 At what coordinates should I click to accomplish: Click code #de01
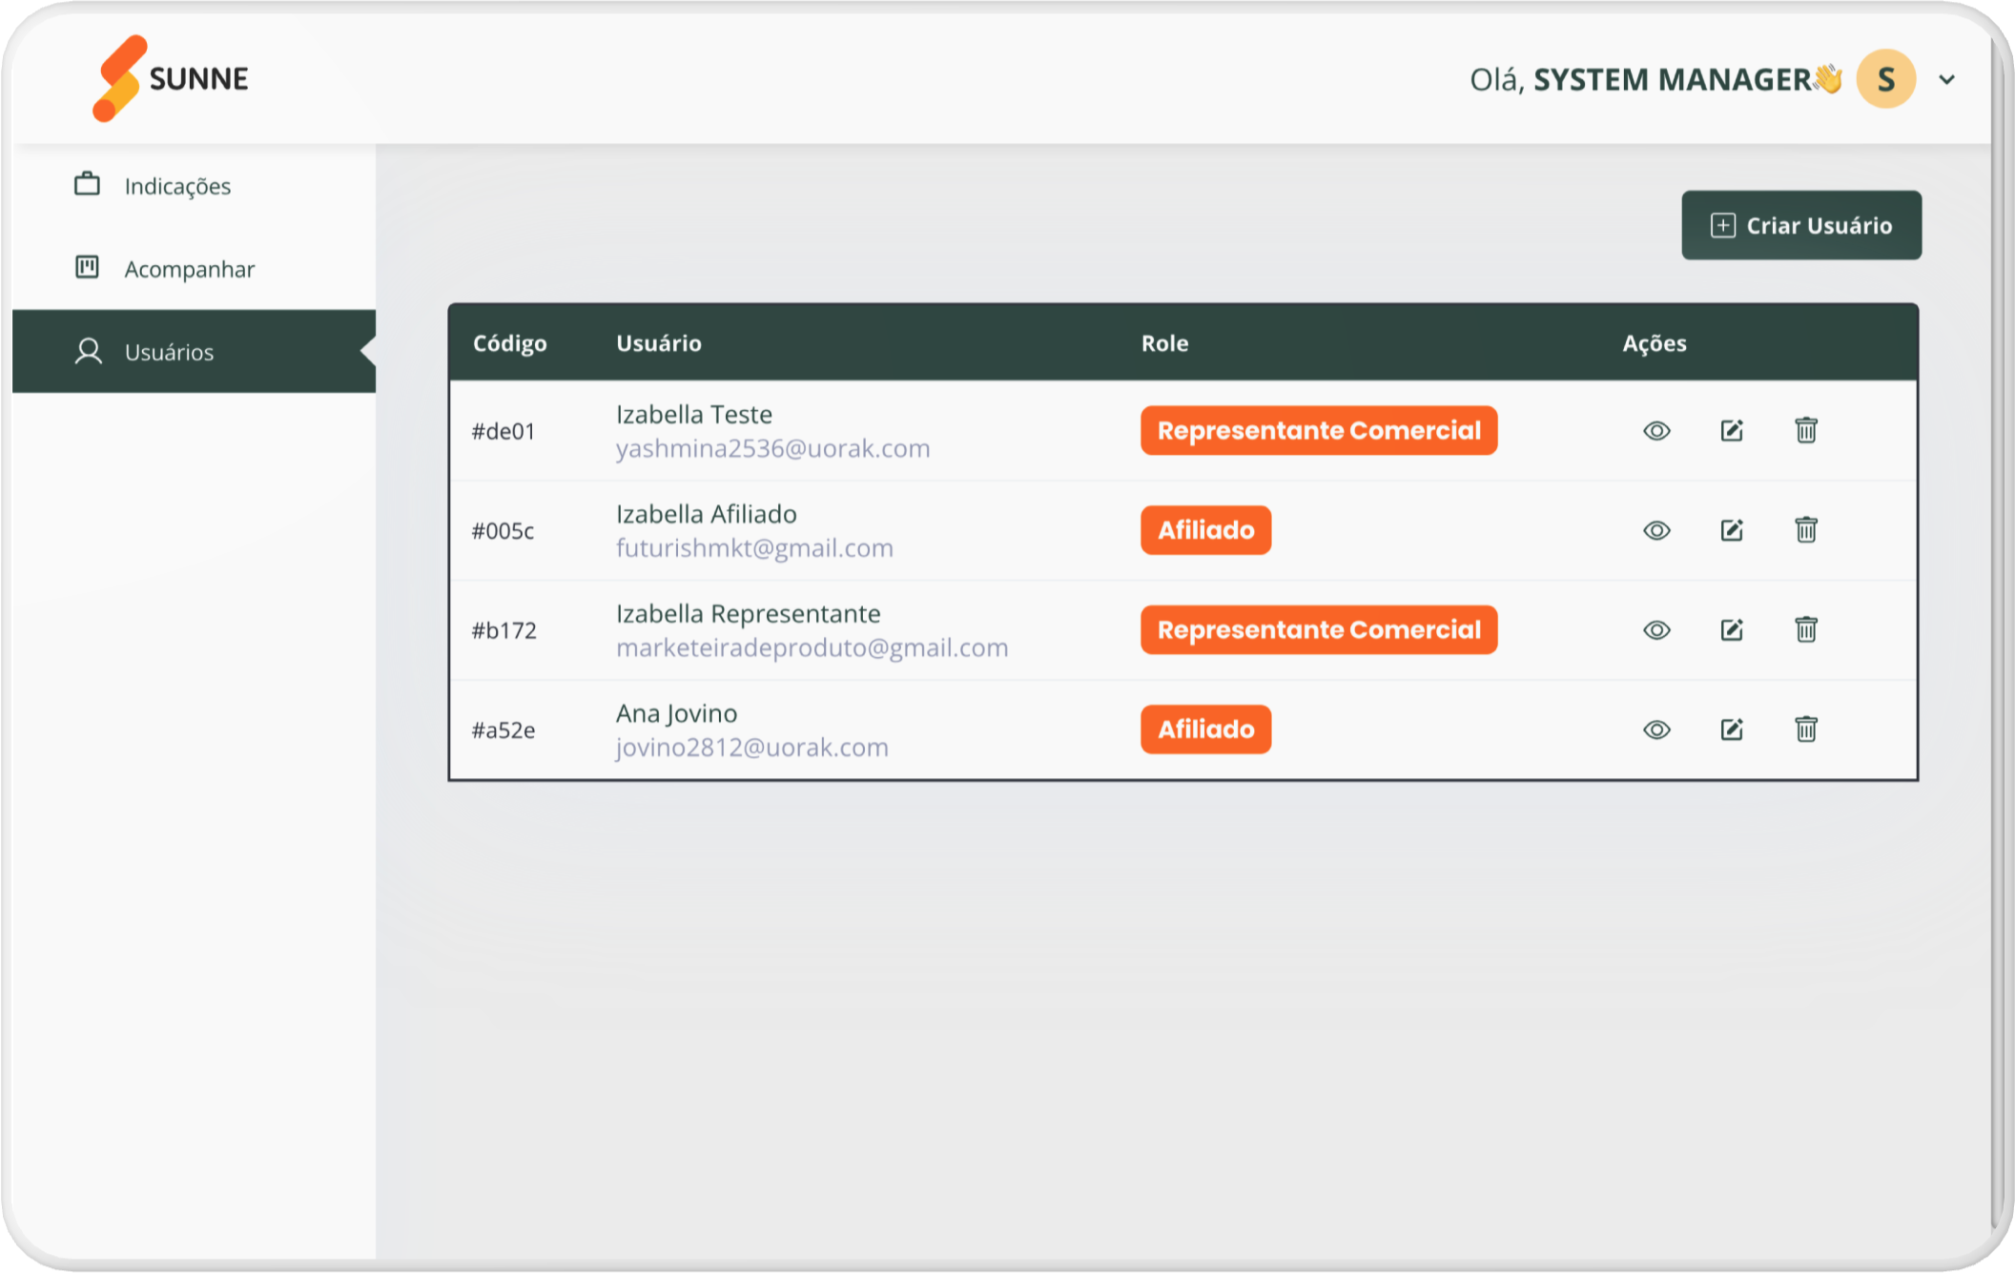tap(504, 431)
